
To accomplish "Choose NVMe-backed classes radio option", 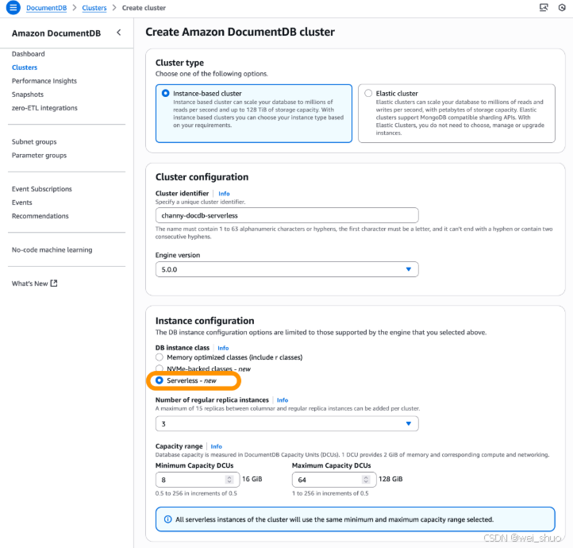I will click(x=160, y=368).
